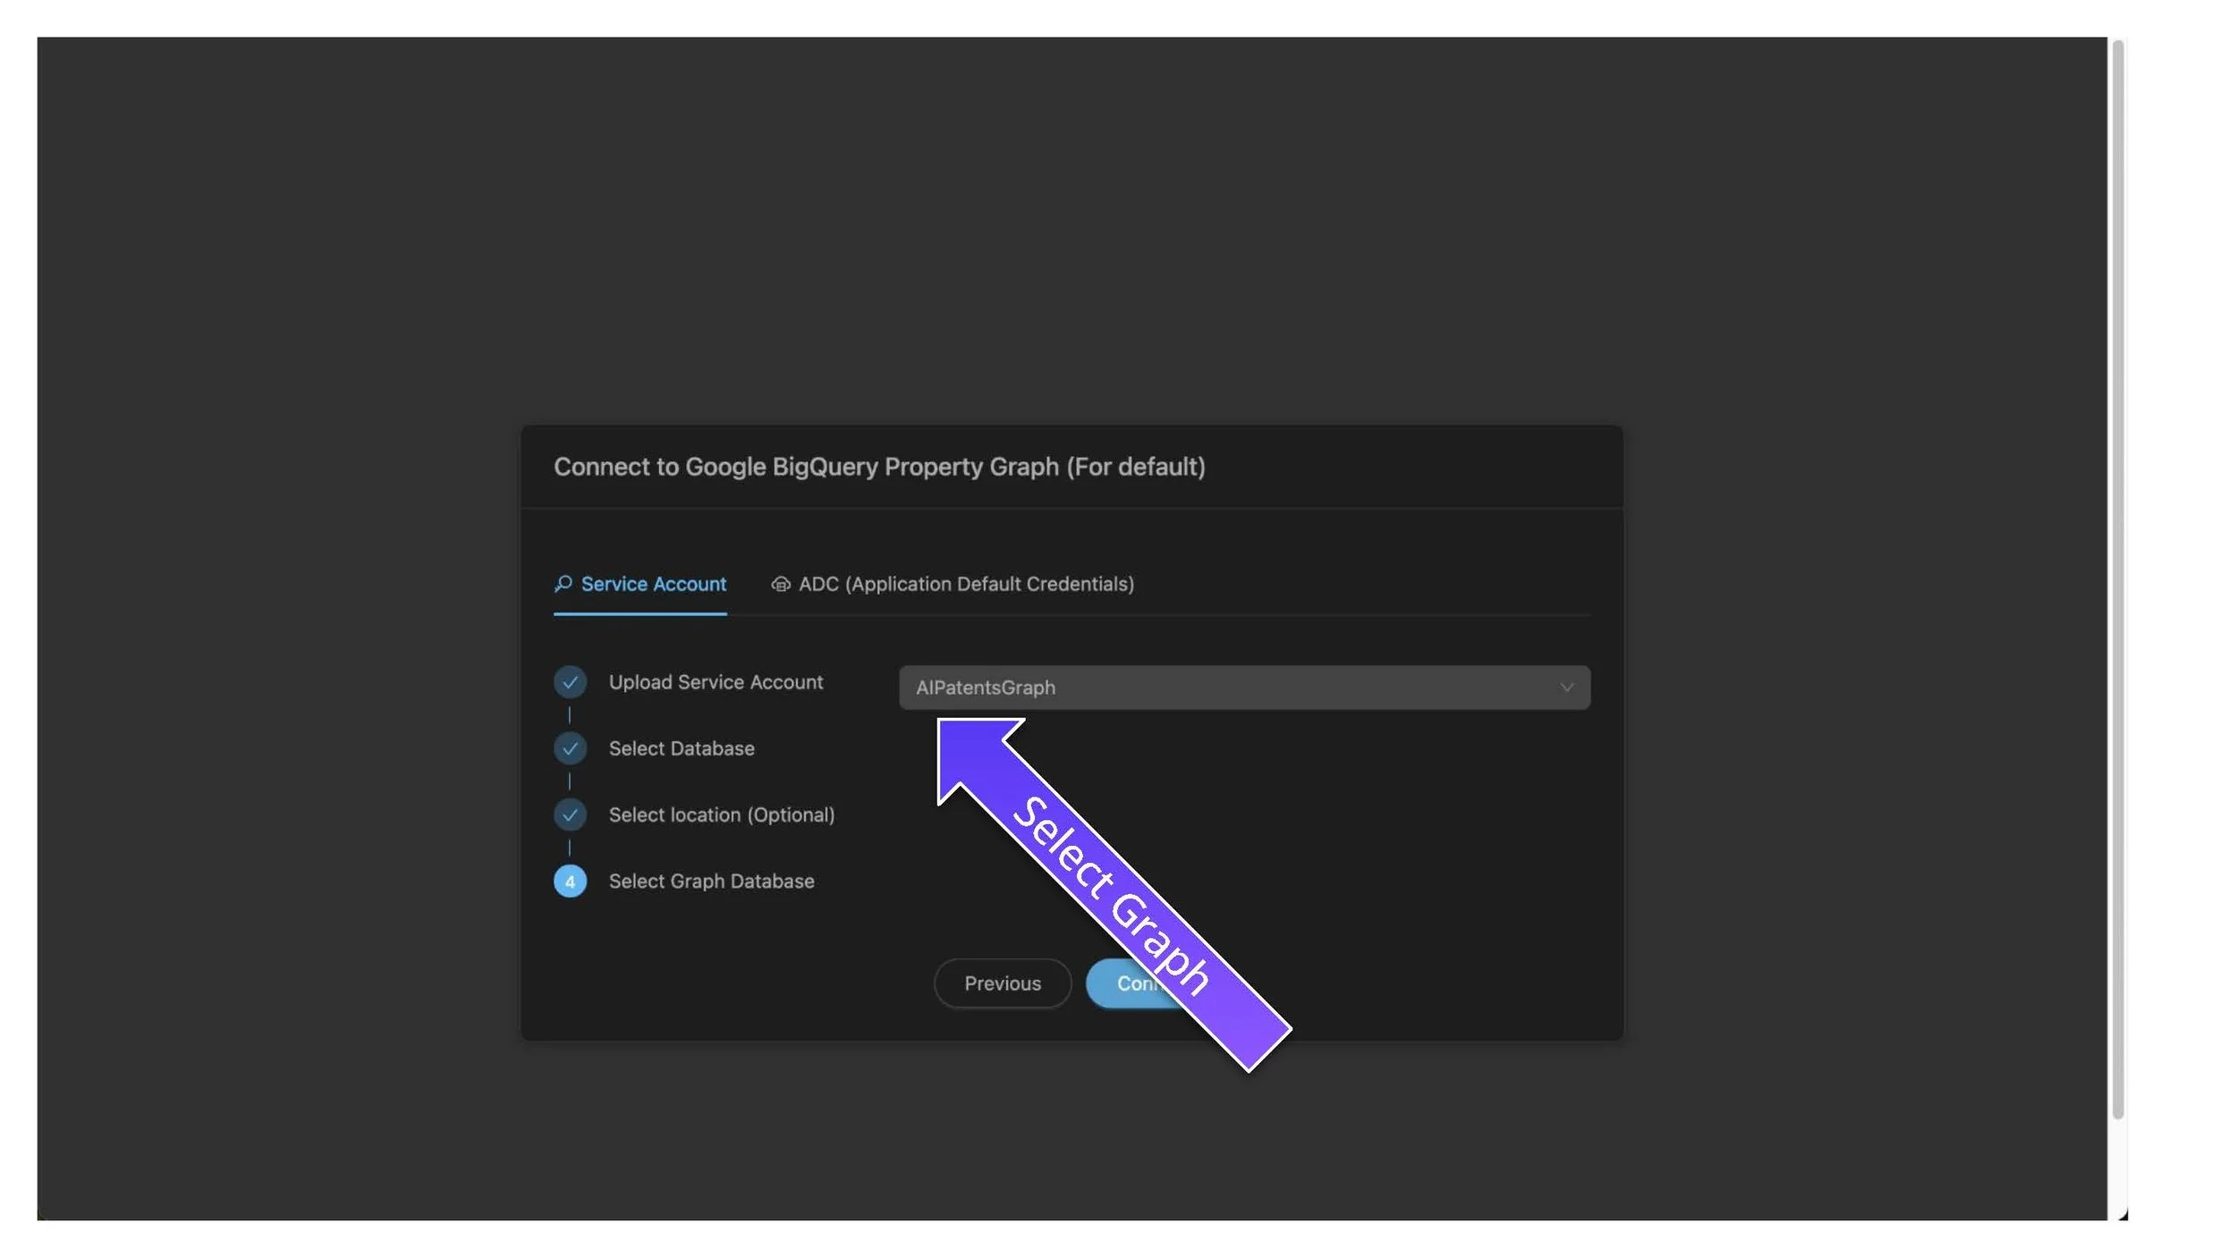The width and height of the screenshot is (2236, 1257).
Task: Click the dialog title Connect to Google BigQuery
Action: 878,467
